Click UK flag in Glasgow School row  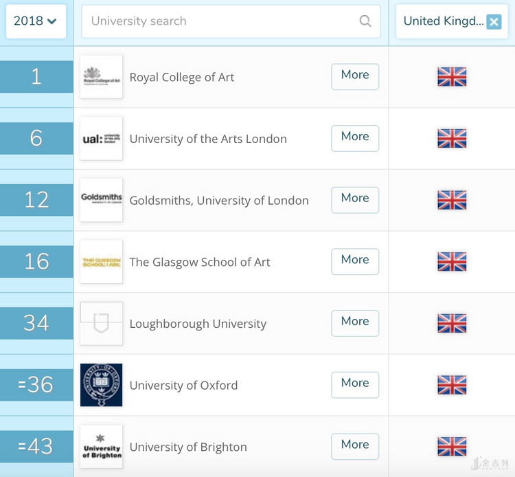pyautogui.click(x=452, y=262)
